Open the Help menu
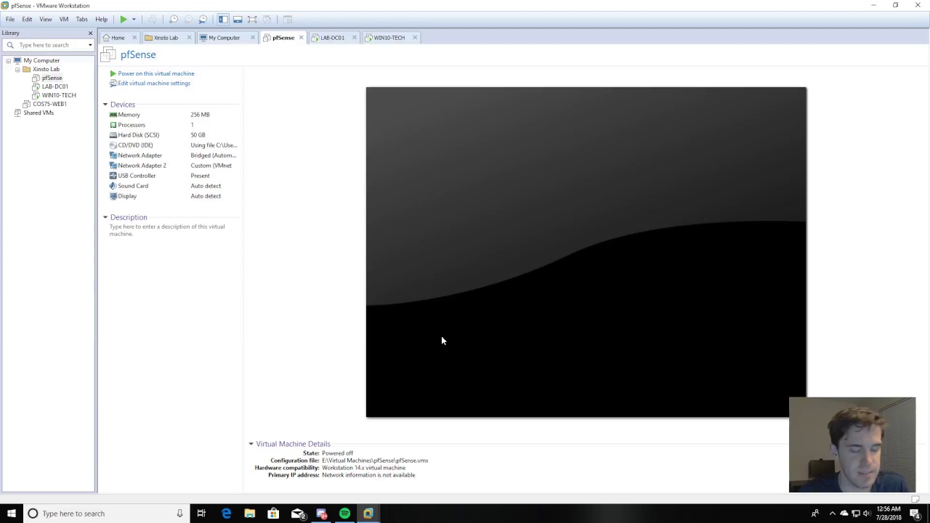This screenshot has height=523, width=930. pyautogui.click(x=101, y=20)
